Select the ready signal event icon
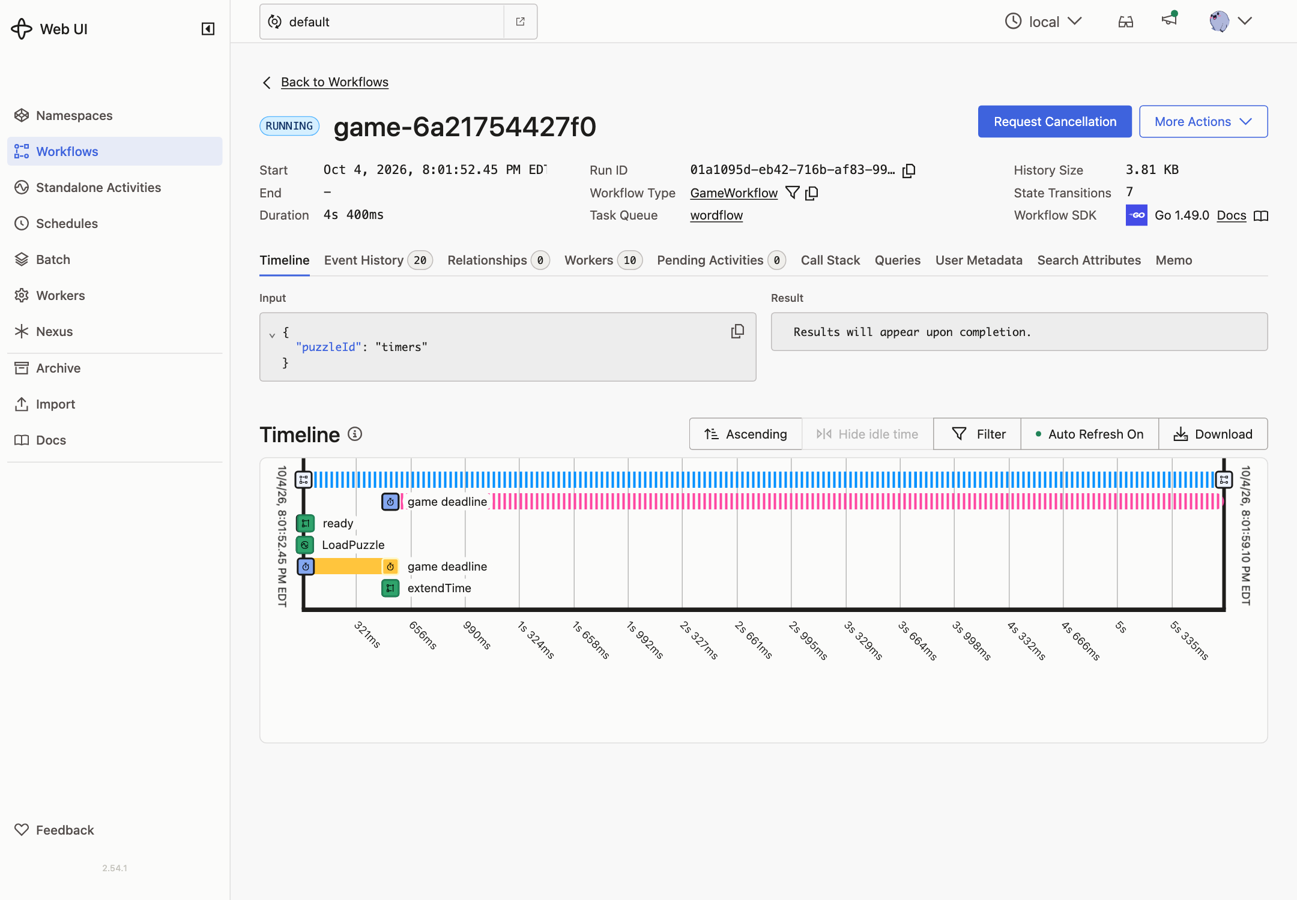This screenshot has width=1297, height=900. tap(306, 523)
